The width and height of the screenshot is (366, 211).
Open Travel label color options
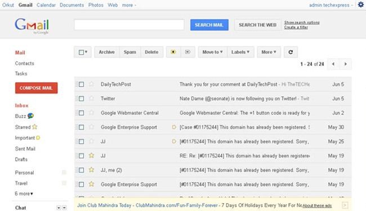(x=64, y=183)
